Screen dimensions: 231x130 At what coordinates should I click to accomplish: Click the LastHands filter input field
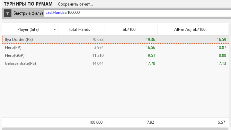coord(137,13)
